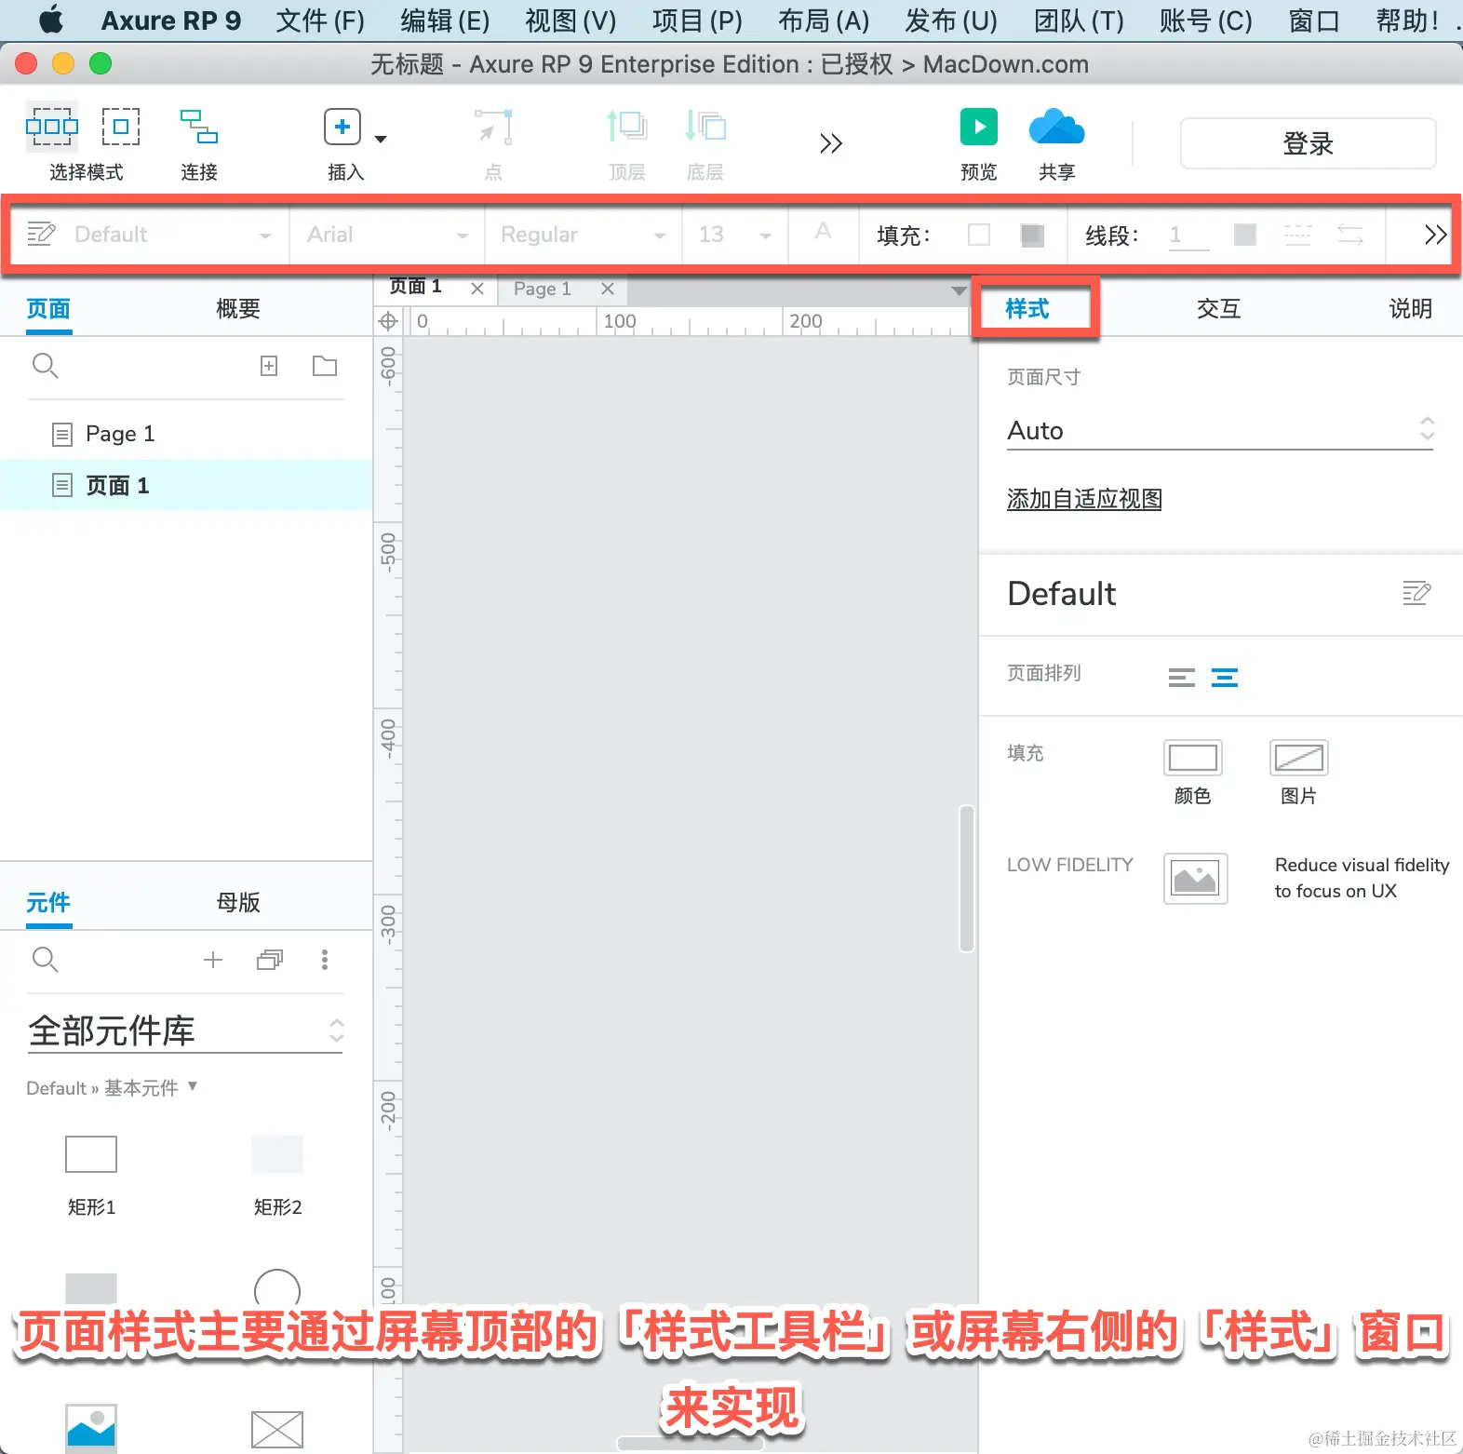The height and width of the screenshot is (1454, 1463).
Task: Select Page 1 in the page tree
Action: coord(186,434)
